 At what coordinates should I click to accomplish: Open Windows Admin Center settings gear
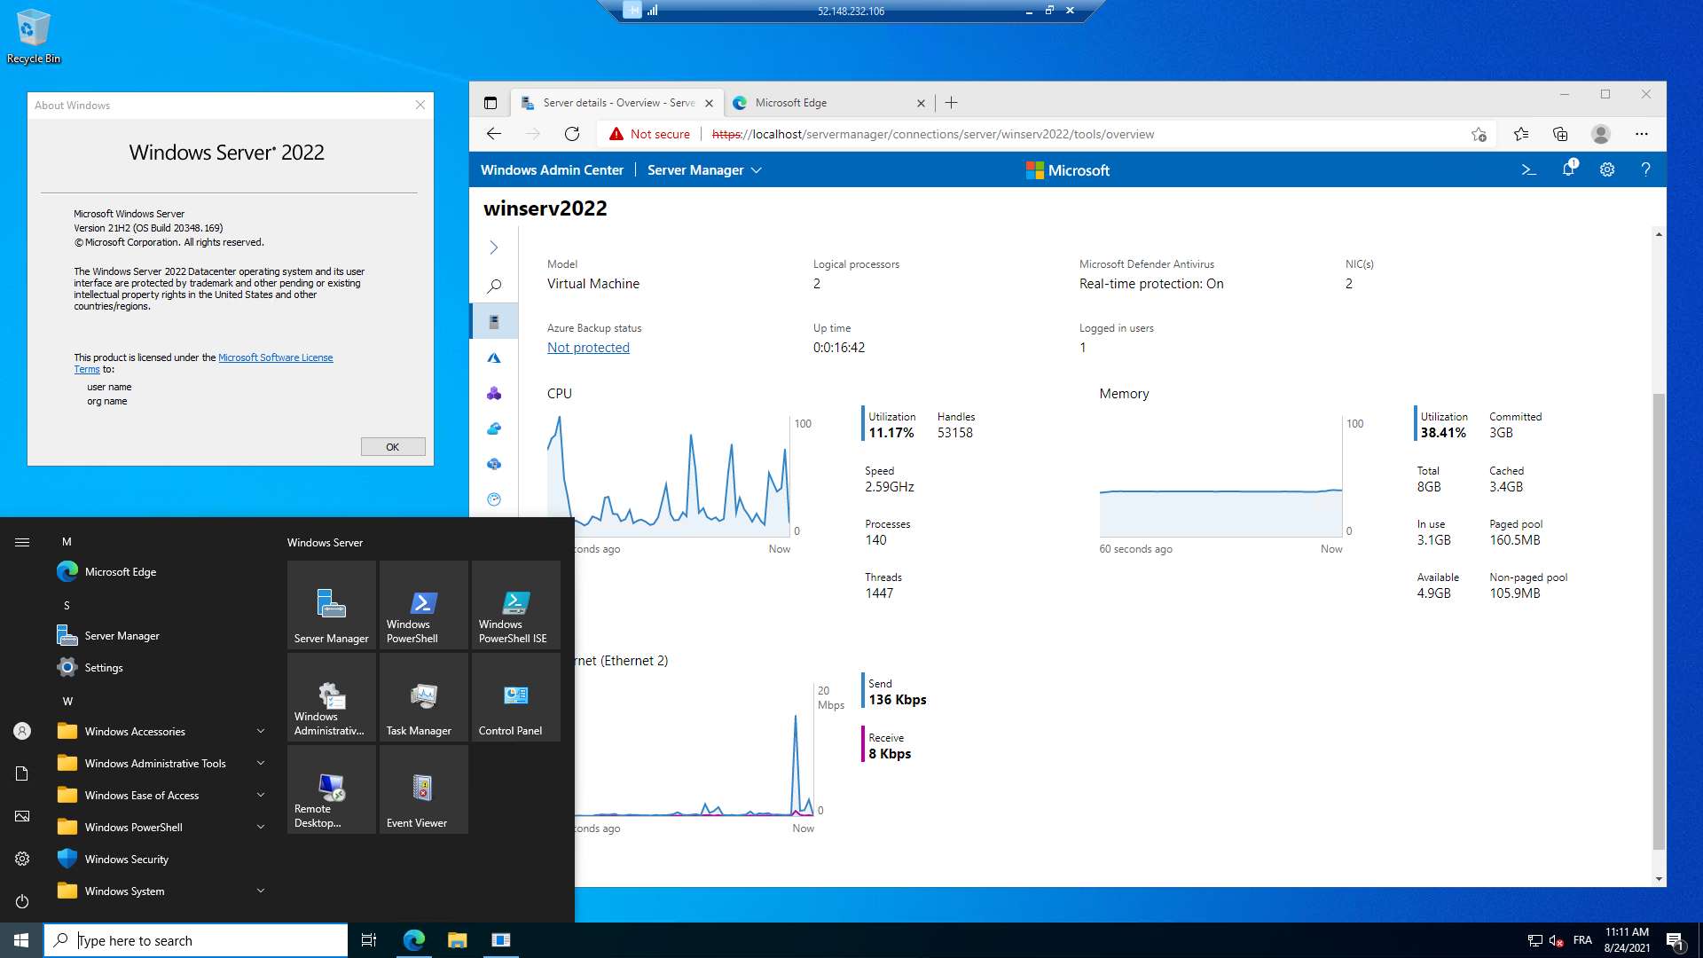click(1607, 169)
